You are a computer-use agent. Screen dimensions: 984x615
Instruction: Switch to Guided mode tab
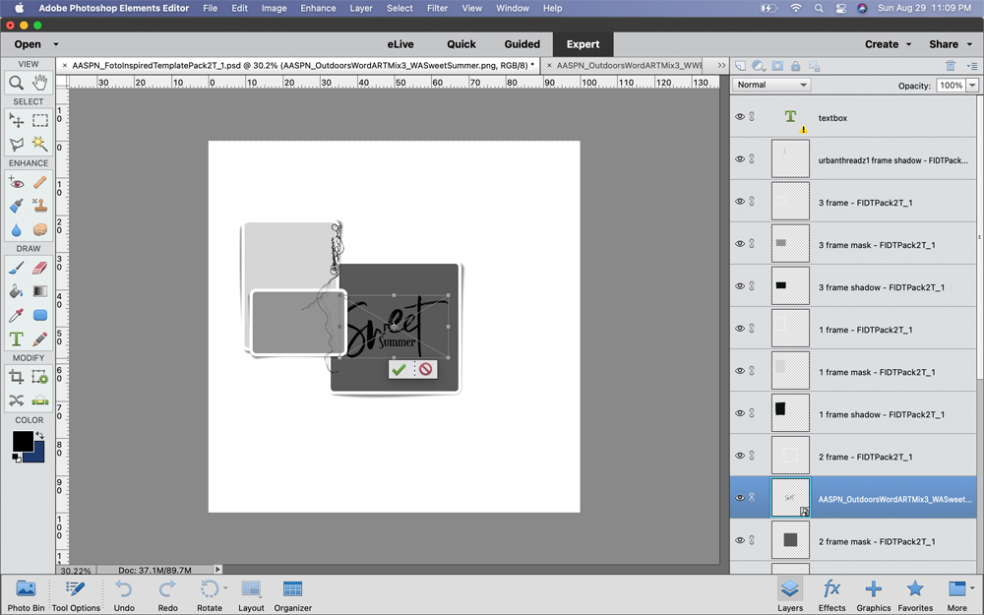523,44
